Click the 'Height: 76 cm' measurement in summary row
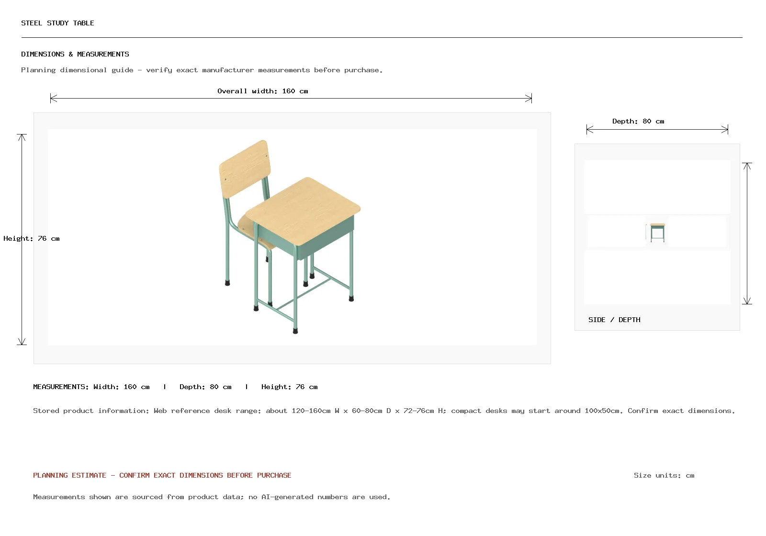766x536 pixels. pyautogui.click(x=290, y=387)
